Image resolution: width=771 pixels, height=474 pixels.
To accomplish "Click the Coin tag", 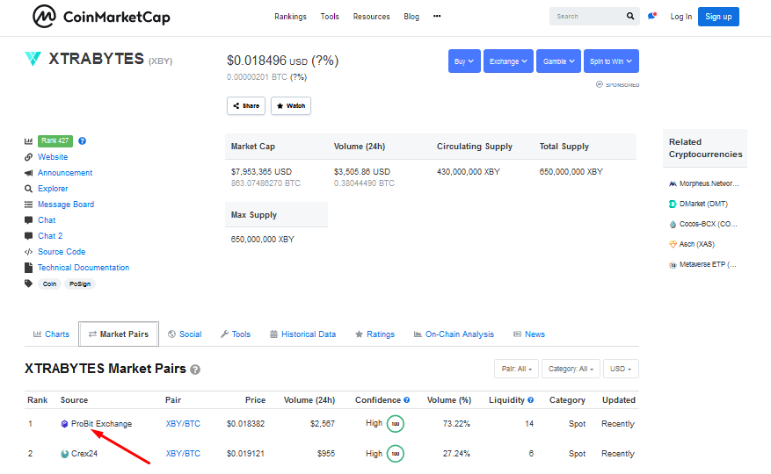I will coord(49,284).
